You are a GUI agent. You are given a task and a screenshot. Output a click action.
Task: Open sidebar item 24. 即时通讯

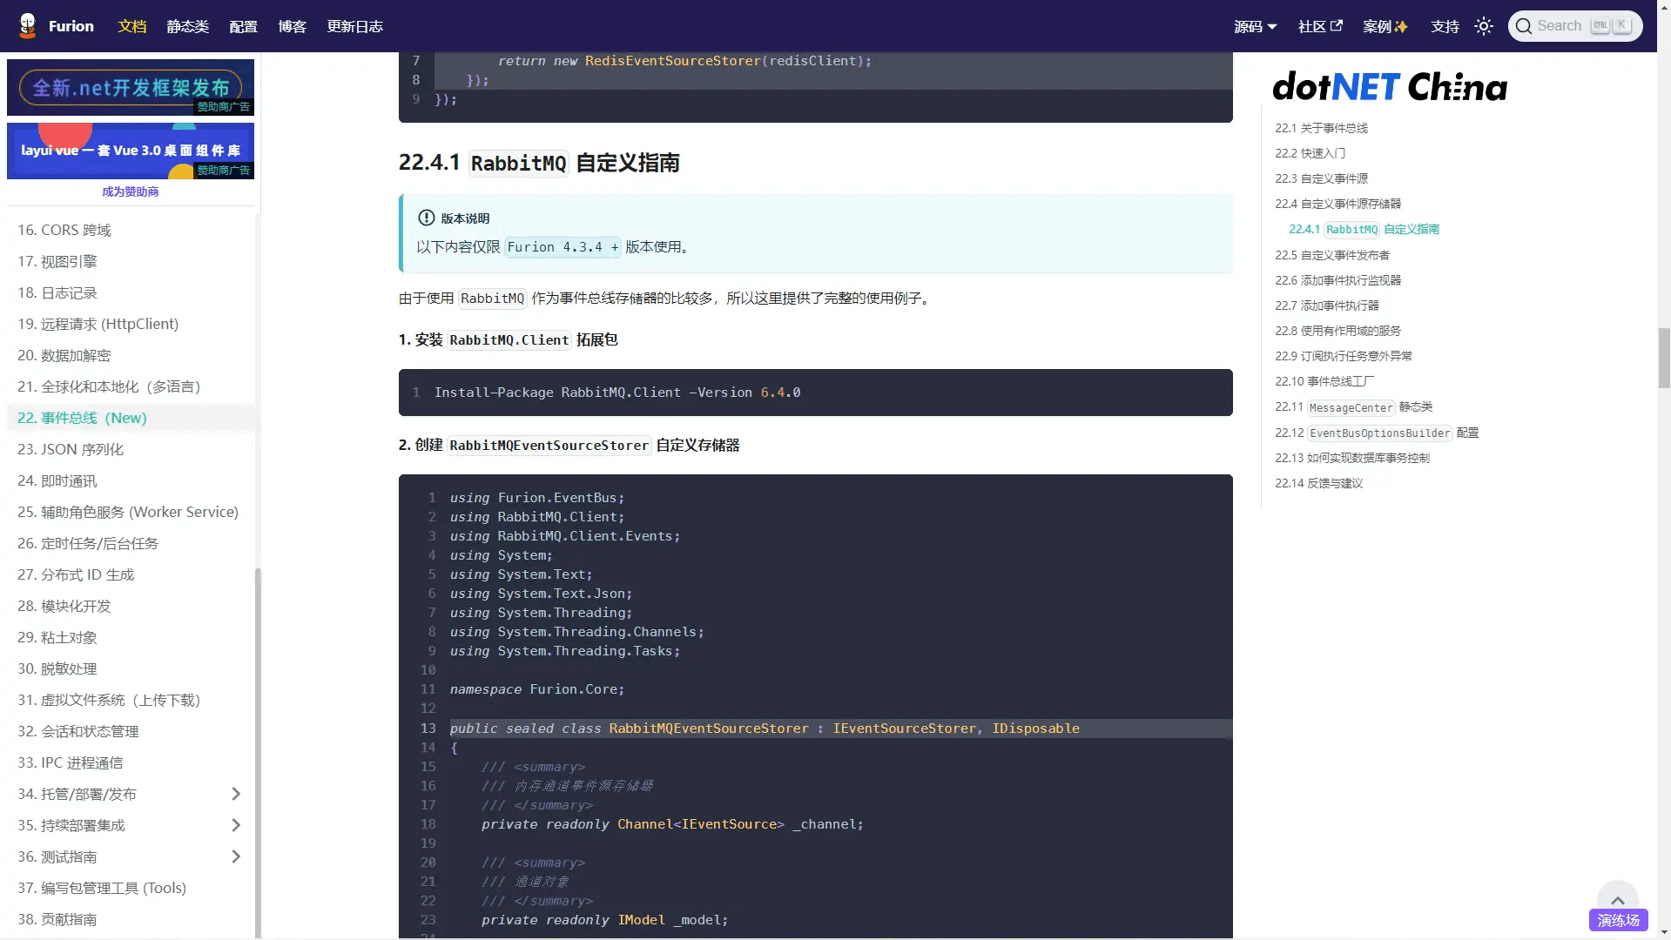(x=131, y=480)
